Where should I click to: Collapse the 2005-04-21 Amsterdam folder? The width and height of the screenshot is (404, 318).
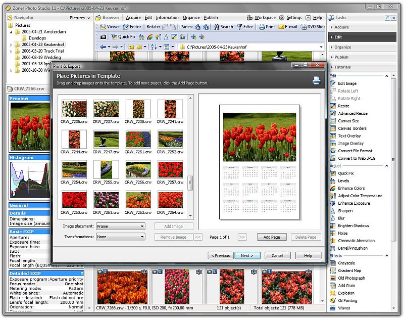[11, 31]
